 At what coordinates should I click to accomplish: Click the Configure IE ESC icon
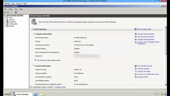pyautogui.click(x=136, y=77)
